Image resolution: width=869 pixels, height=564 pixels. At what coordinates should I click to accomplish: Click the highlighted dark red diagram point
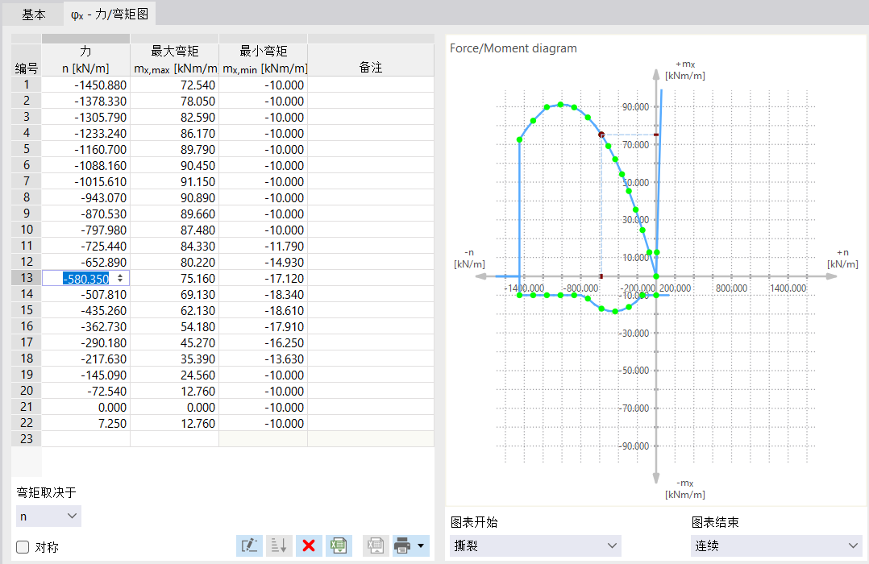[601, 135]
